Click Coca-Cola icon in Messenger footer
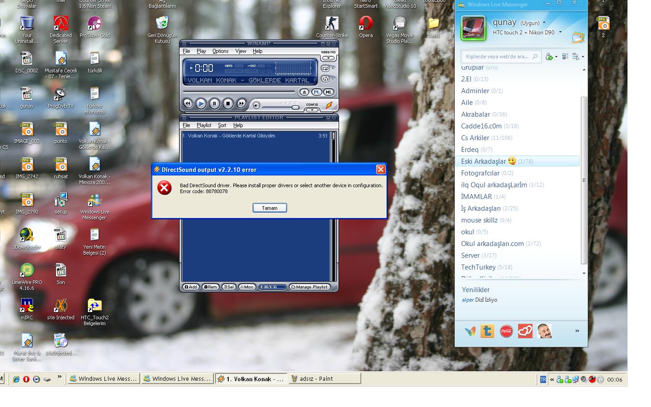 click(506, 331)
